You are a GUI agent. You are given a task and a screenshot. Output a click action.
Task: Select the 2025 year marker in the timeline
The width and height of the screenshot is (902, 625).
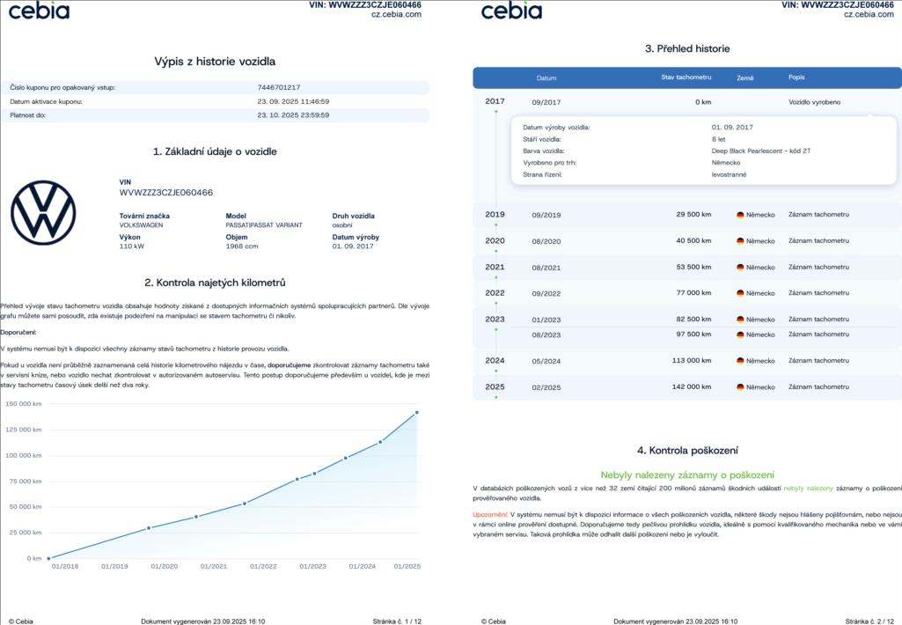coord(495,386)
